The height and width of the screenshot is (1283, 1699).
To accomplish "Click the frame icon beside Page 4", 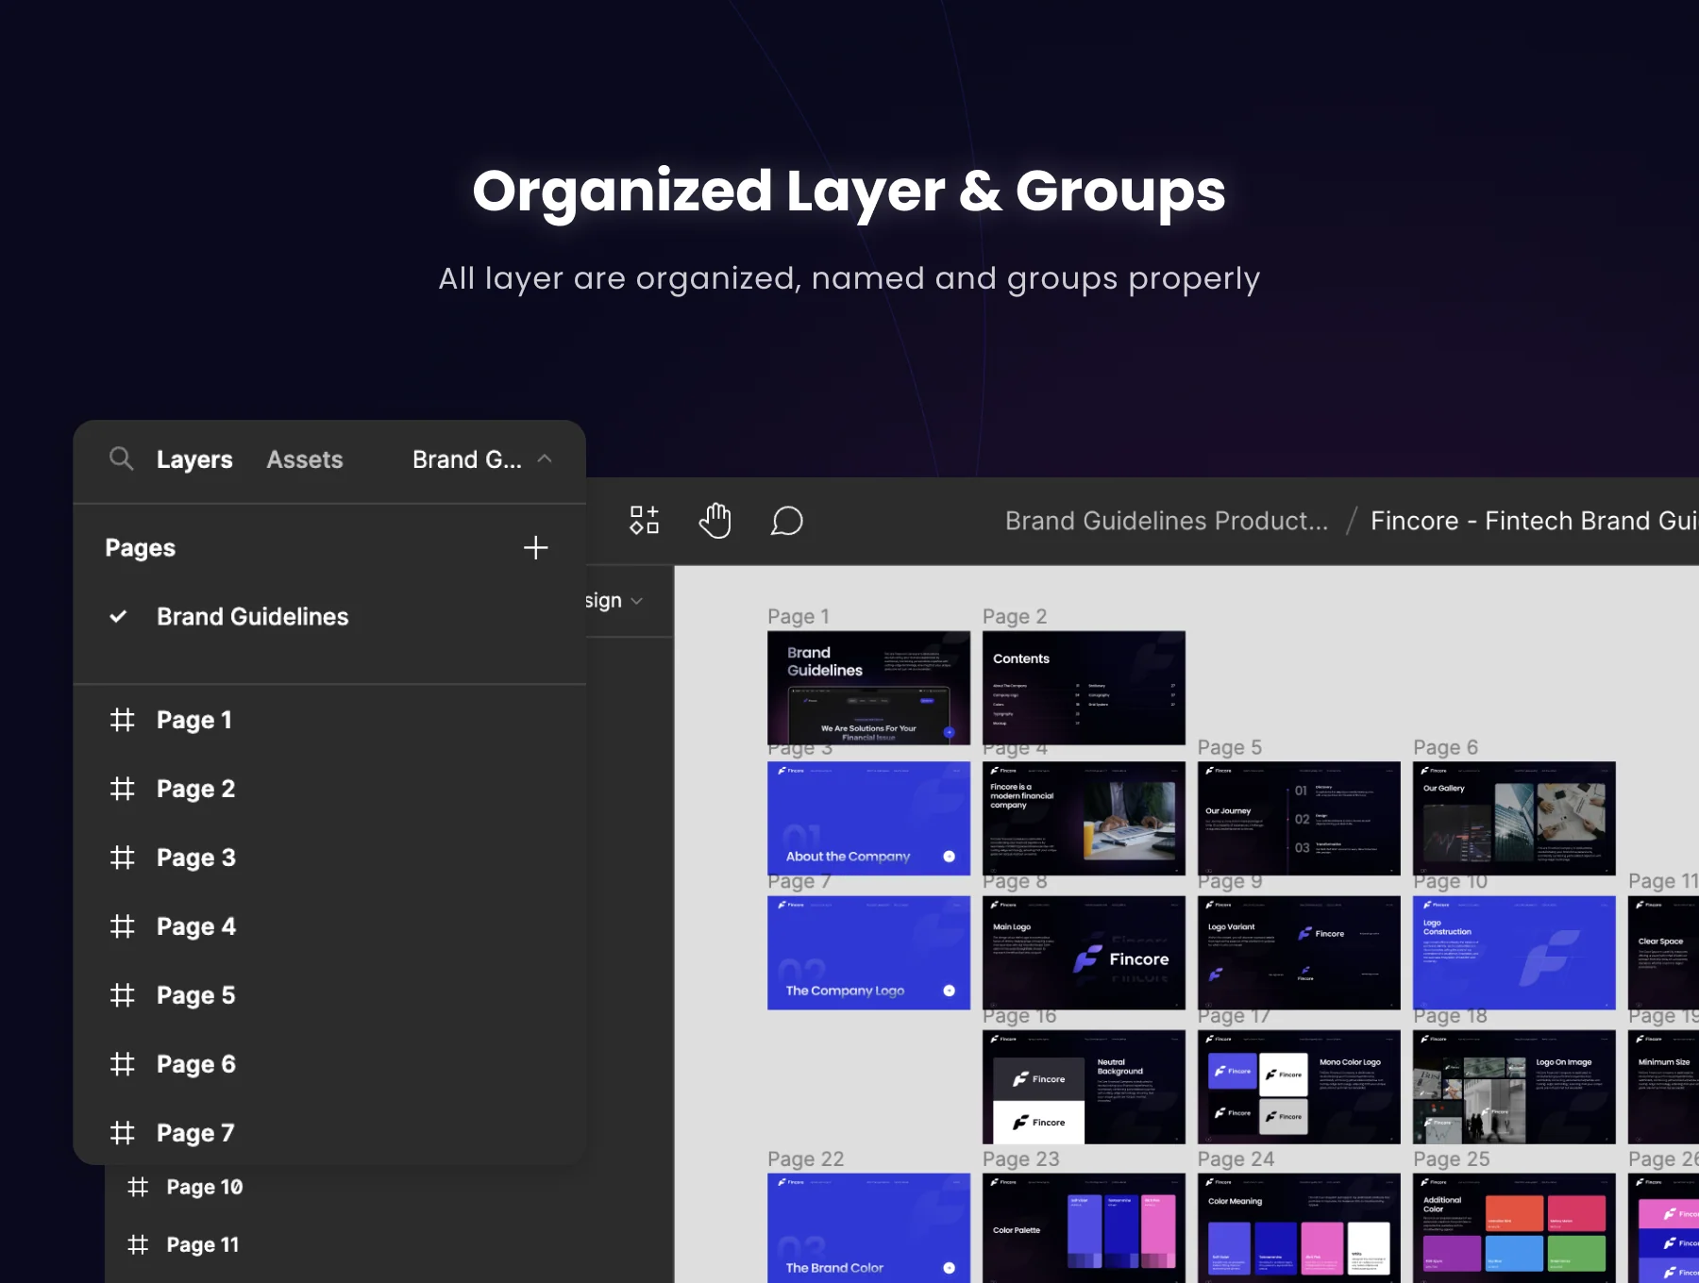I will 123,926.
